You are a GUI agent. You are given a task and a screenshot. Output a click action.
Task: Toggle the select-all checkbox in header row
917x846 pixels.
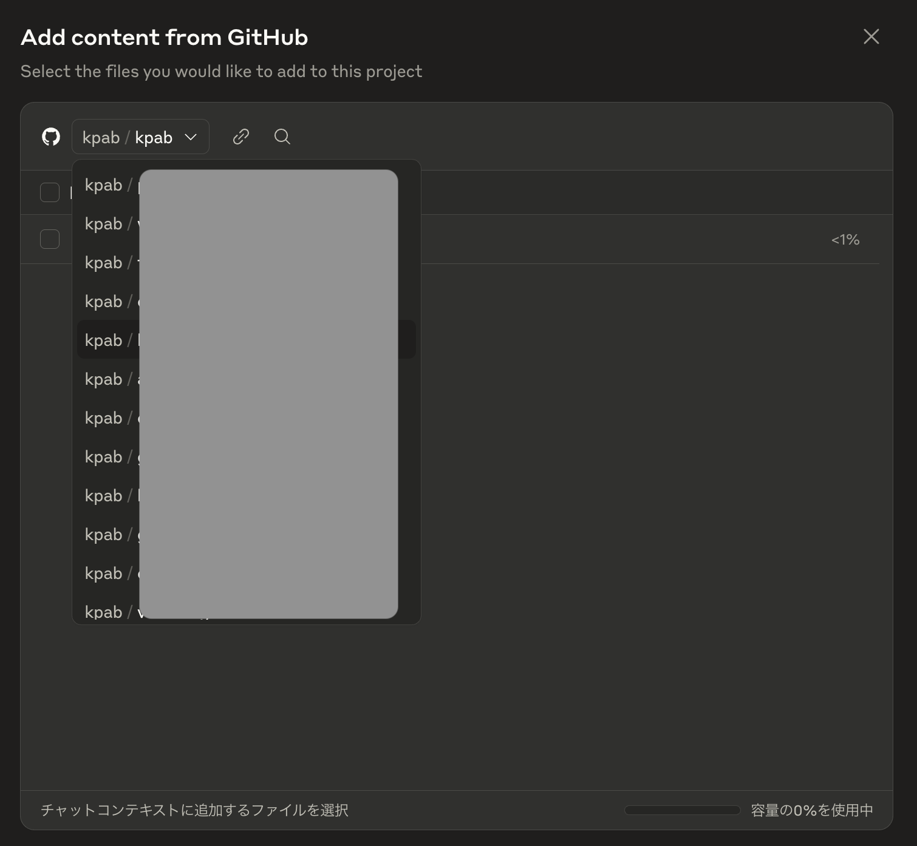pyautogui.click(x=50, y=192)
